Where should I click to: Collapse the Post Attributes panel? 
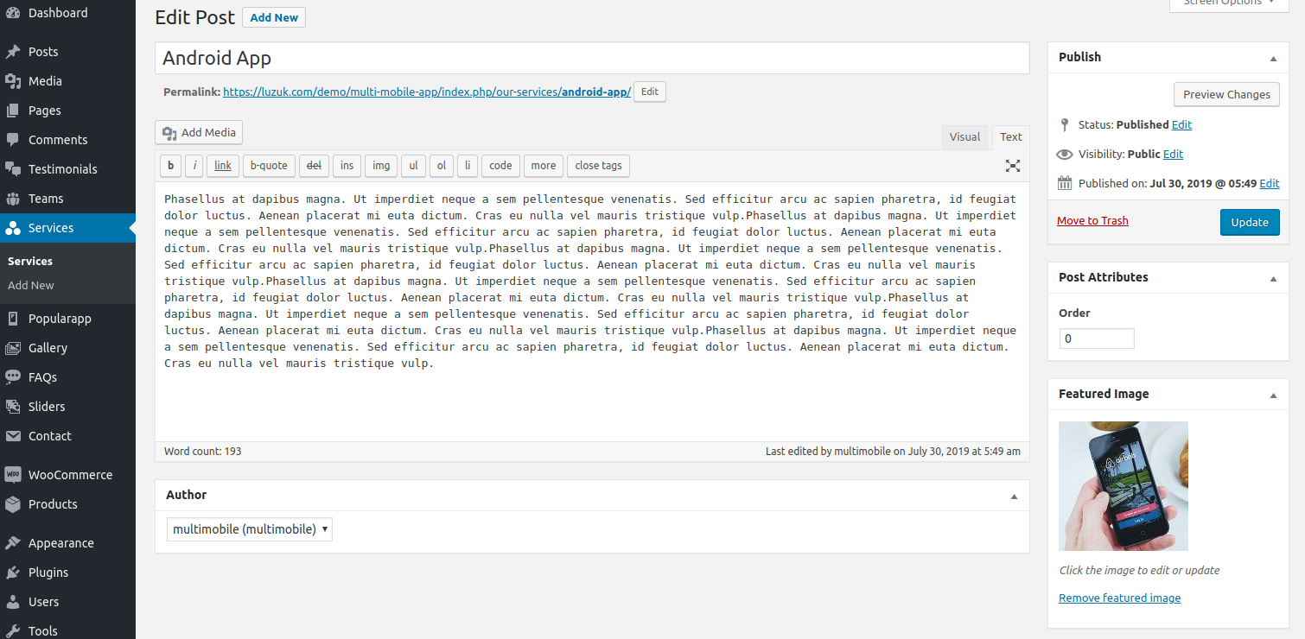tap(1273, 278)
